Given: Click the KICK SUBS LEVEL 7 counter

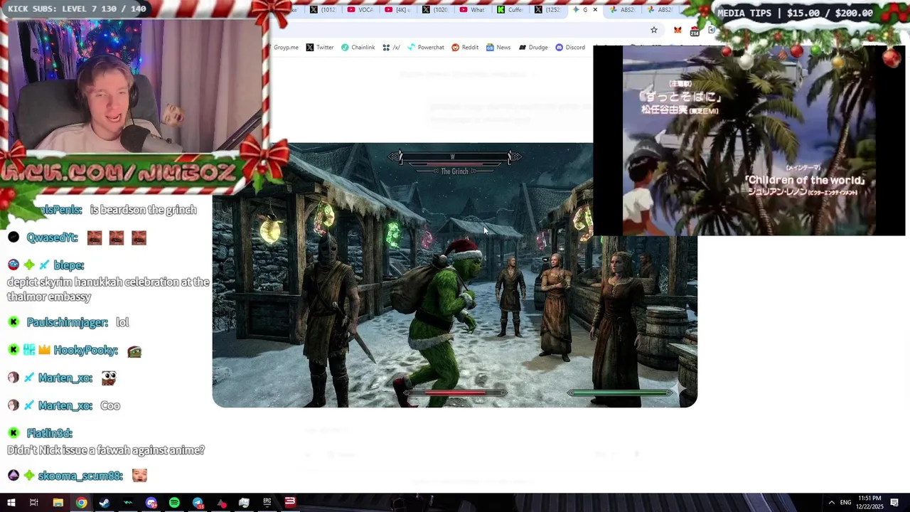Looking at the screenshot, I should tap(77, 9).
